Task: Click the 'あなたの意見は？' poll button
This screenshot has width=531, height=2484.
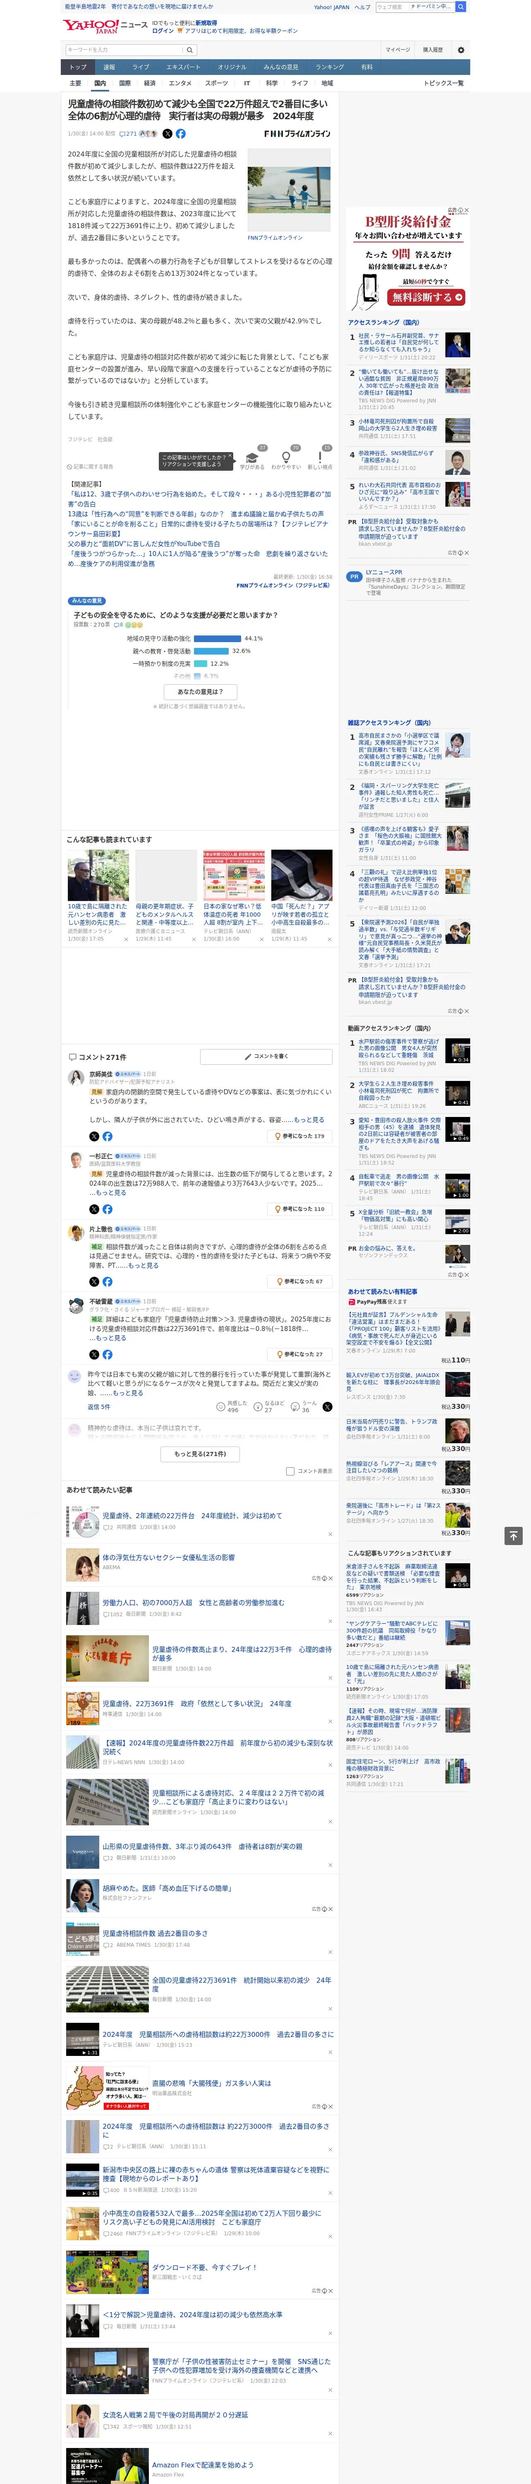Action: [x=201, y=691]
